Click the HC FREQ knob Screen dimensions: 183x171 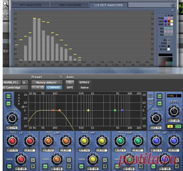[156, 118]
